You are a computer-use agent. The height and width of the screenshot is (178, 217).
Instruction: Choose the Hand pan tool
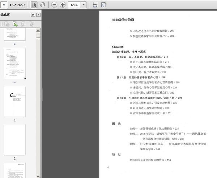(42, 5)
